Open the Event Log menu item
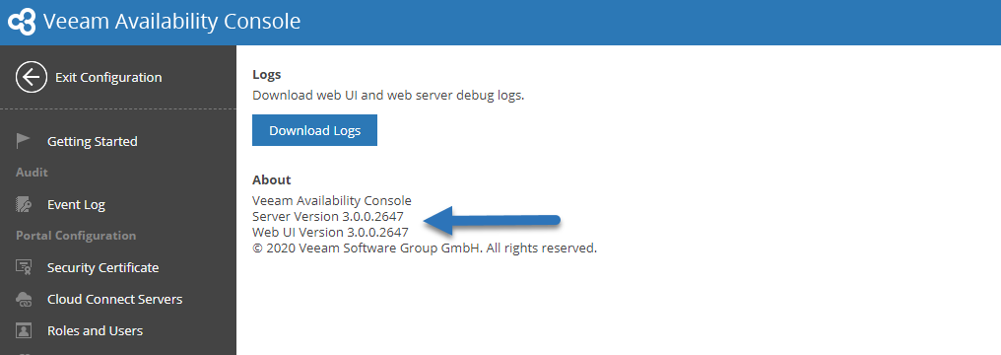Screen dimensions: 1001x355 click(76, 205)
